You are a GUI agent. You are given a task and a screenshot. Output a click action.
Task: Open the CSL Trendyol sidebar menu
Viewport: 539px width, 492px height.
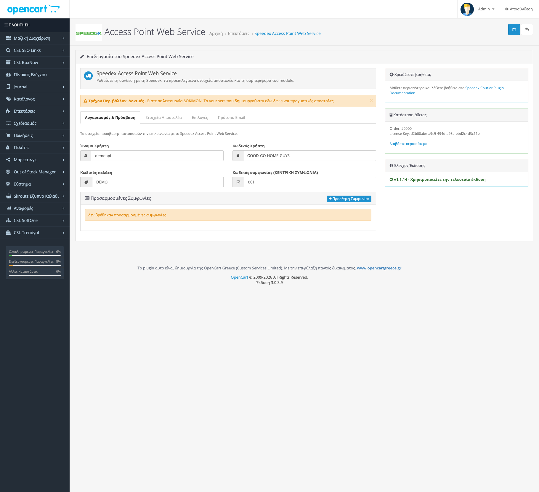click(35, 233)
